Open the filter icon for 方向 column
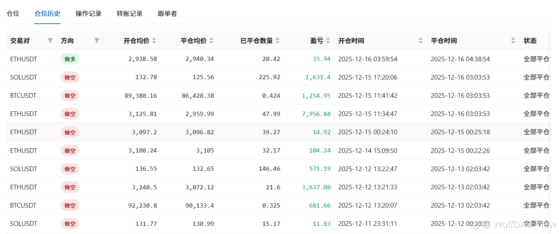 (97, 40)
